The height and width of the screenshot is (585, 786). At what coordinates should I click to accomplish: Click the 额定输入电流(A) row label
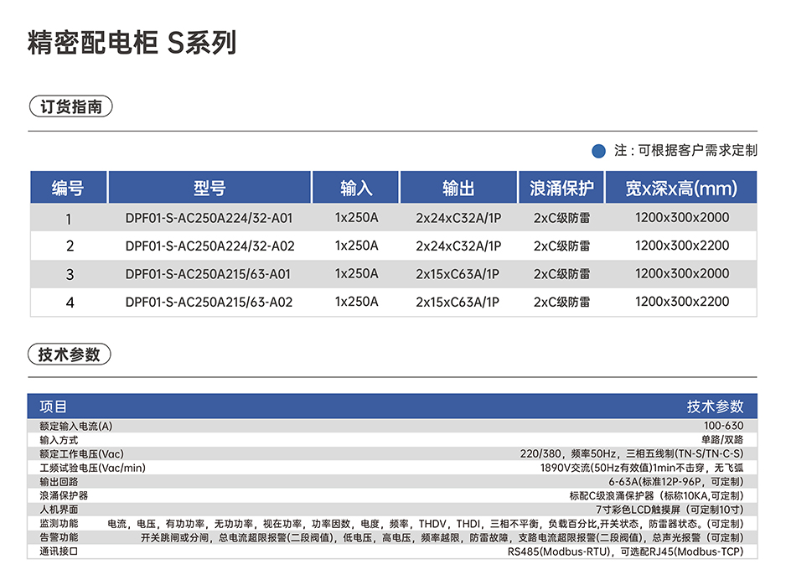[75, 426]
